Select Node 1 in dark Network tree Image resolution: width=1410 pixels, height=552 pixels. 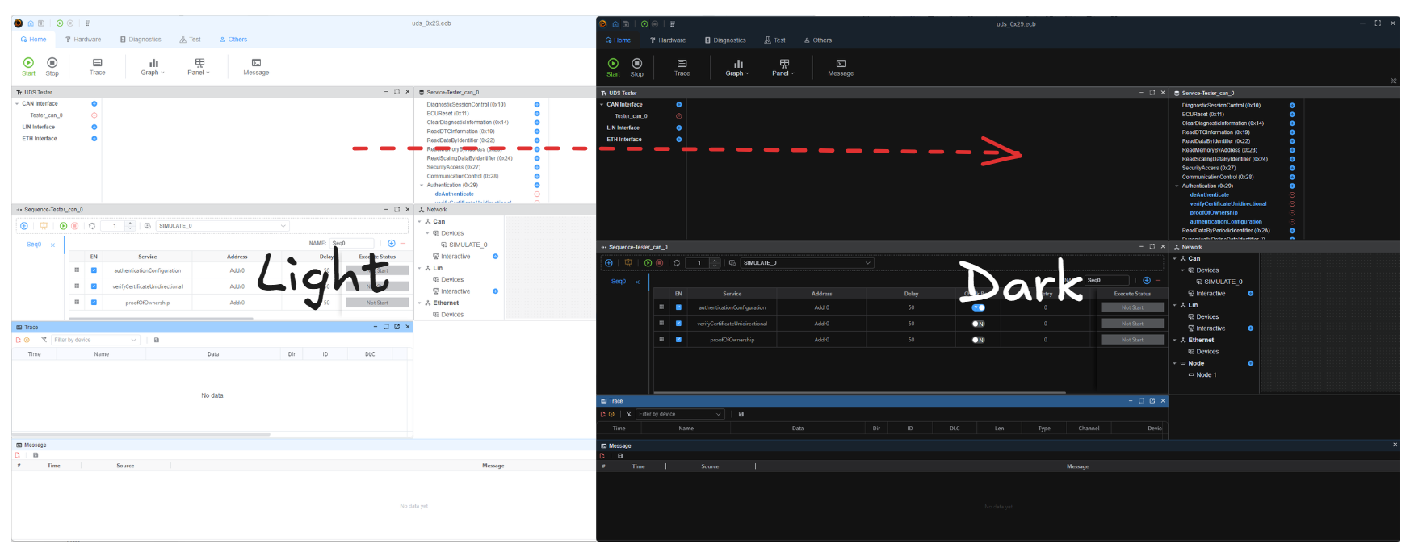point(1203,375)
